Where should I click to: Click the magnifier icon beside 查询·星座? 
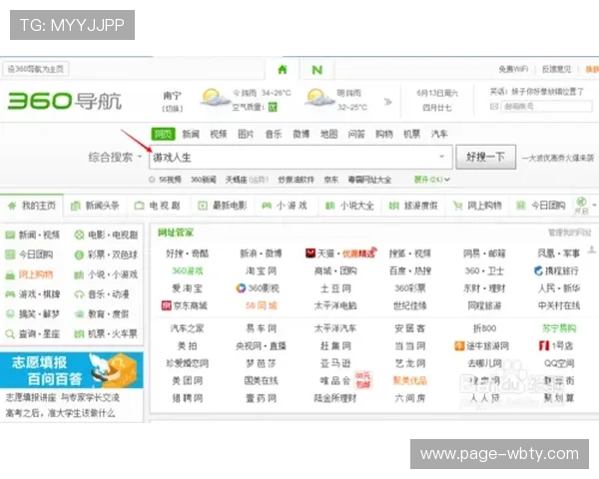(x=10, y=334)
